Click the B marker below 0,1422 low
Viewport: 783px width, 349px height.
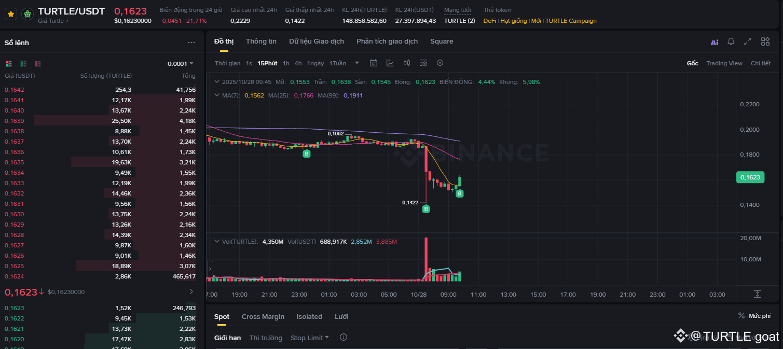(426, 209)
